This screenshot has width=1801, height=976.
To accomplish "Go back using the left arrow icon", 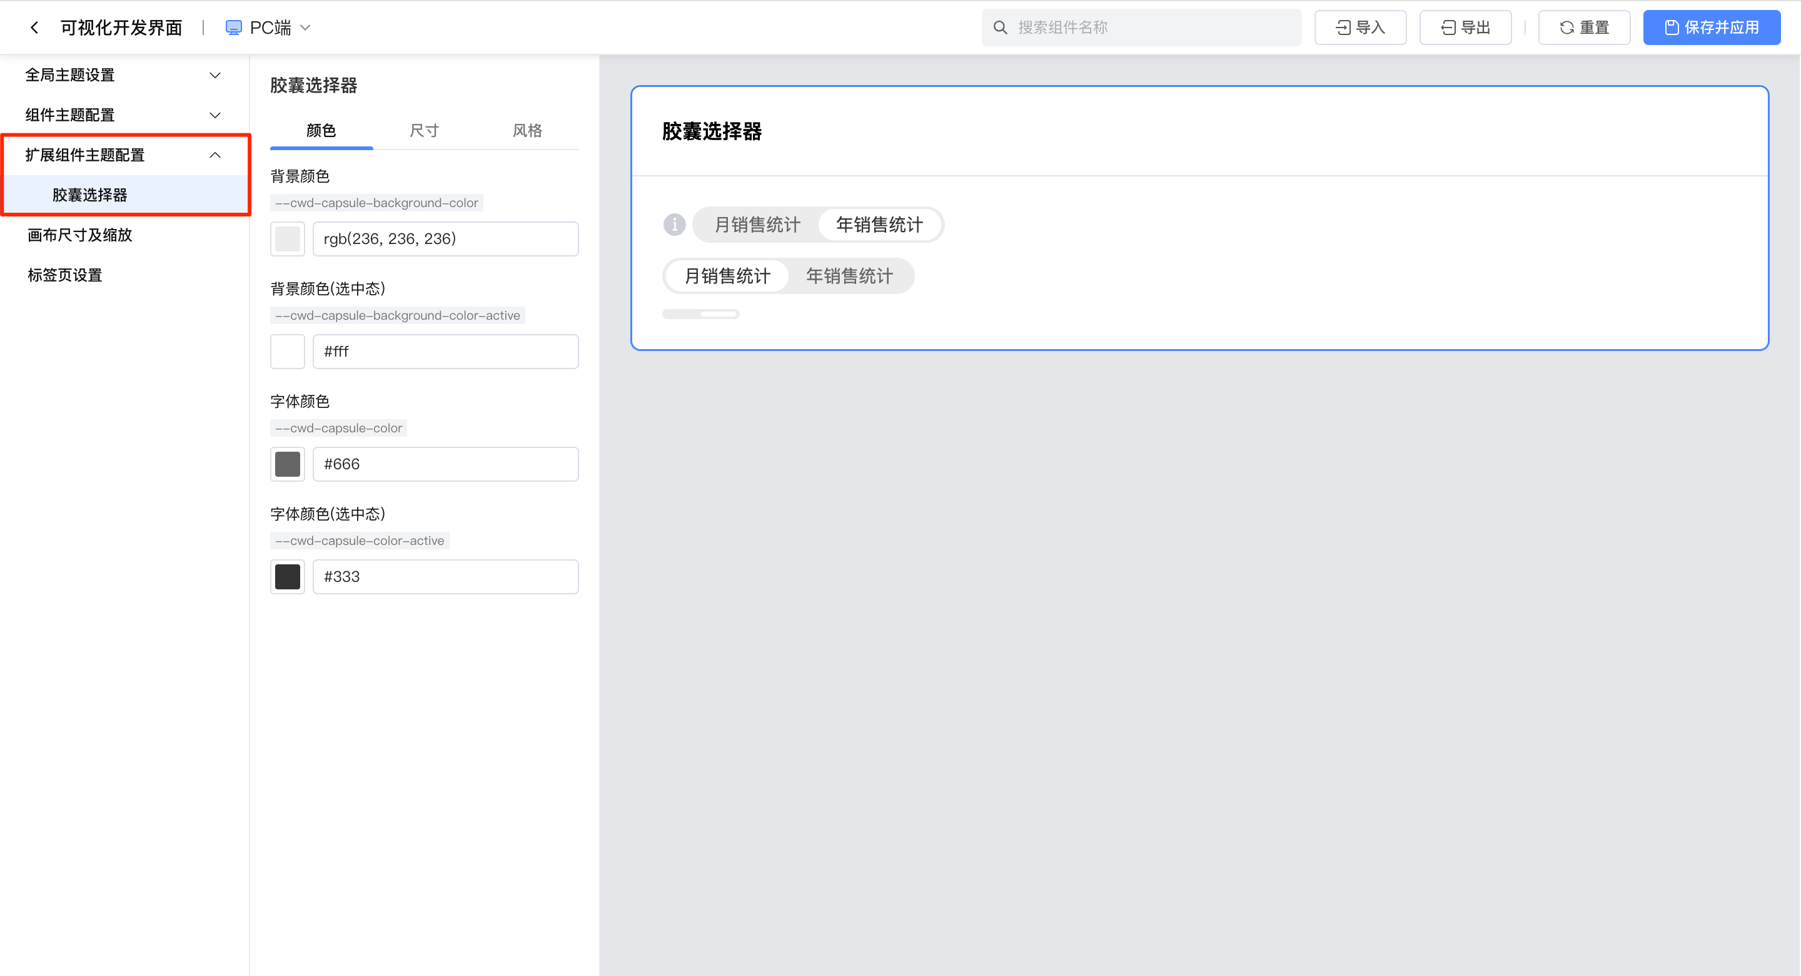I will [x=34, y=28].
